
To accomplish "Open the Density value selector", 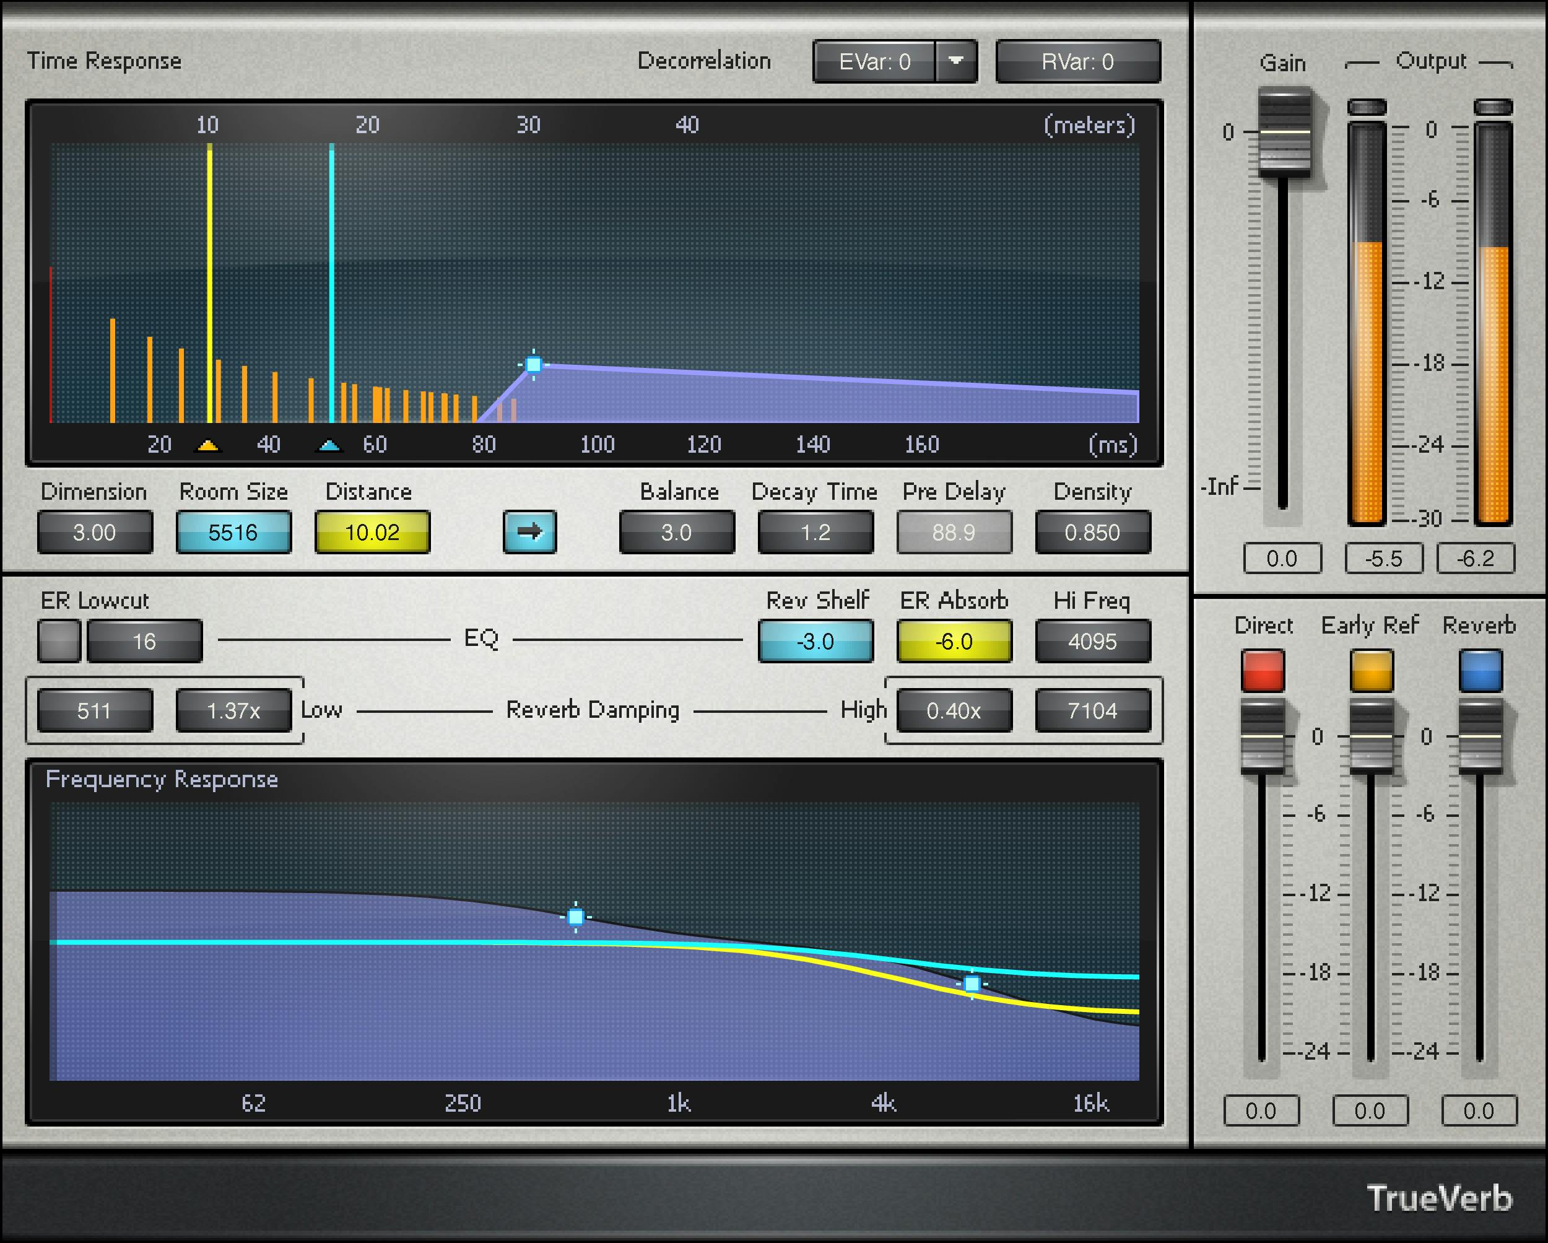I will pyautogui.click(x=1093, y=532).
